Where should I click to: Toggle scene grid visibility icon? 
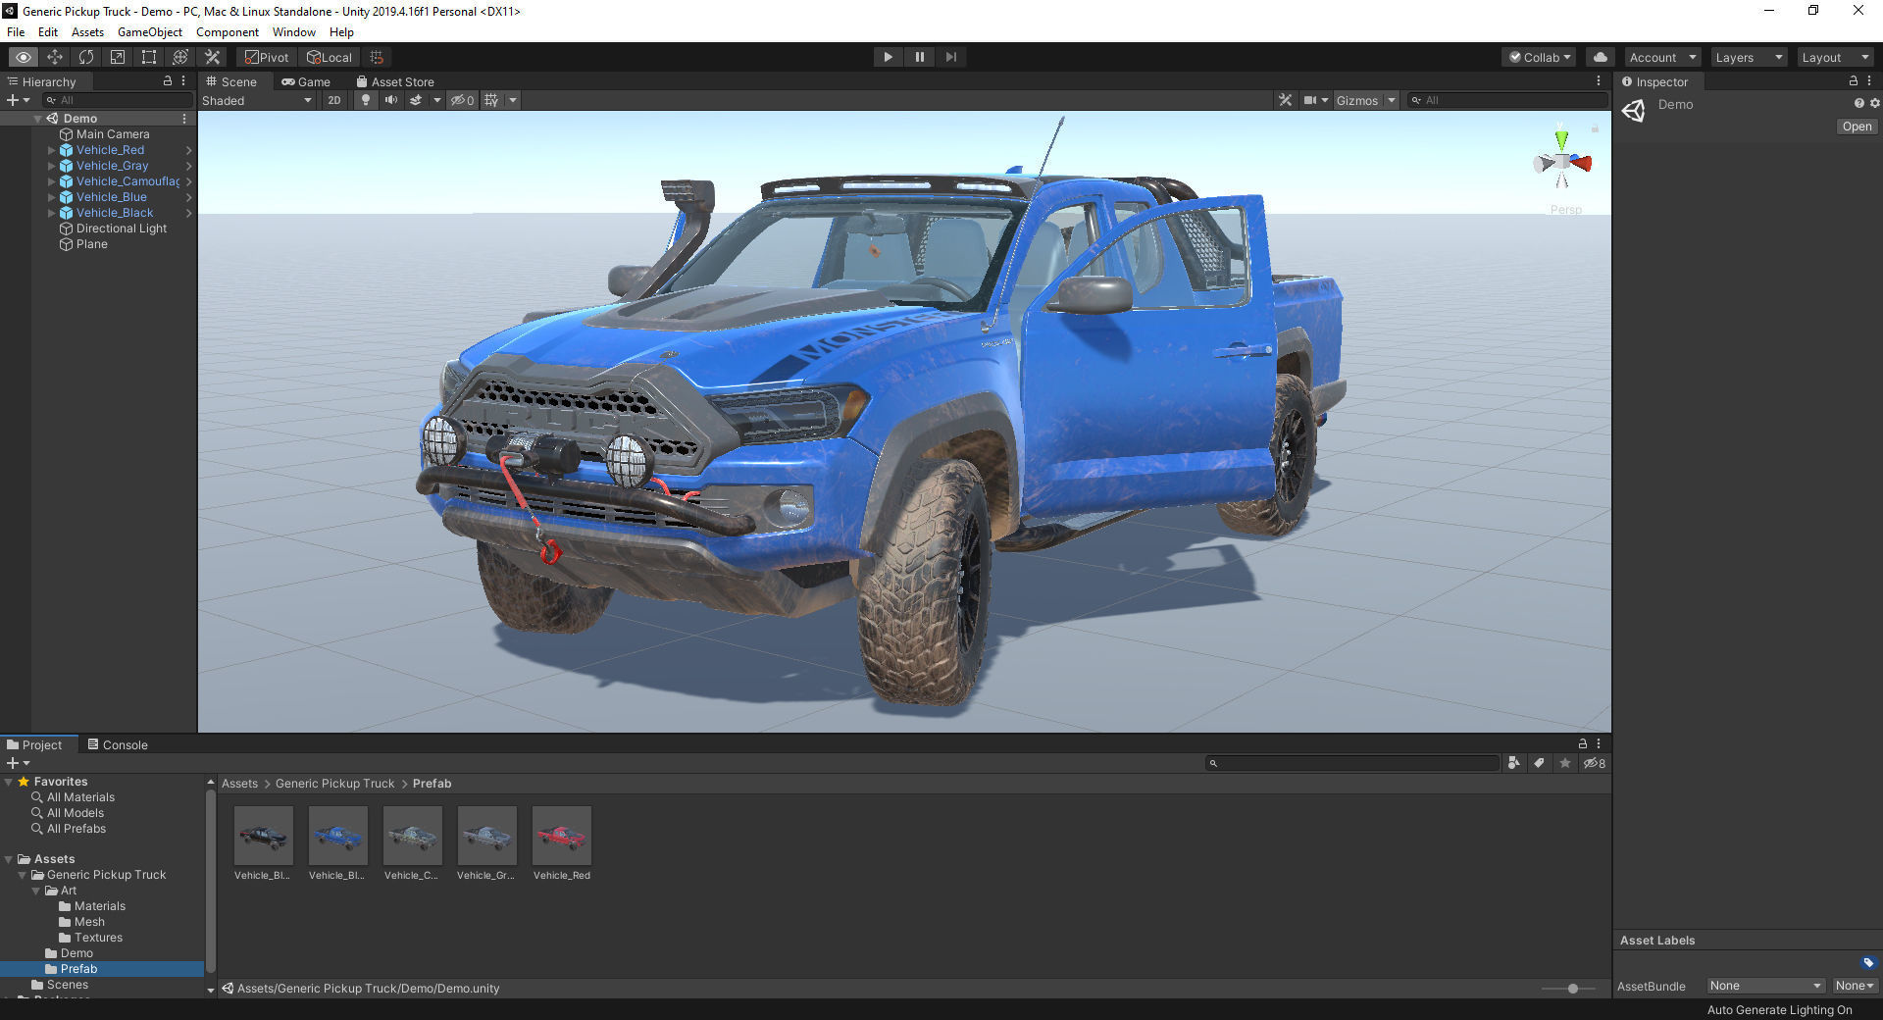point(491,100)
